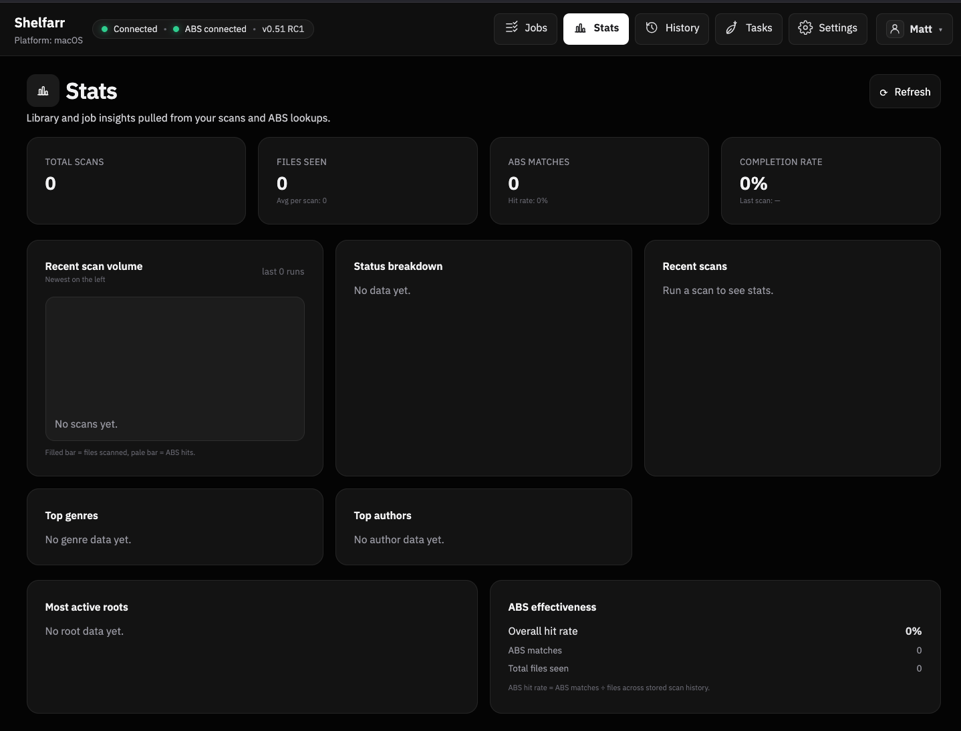Click the Refresh button
Viewport: 961px width, 731px height.
coord(904,92)
